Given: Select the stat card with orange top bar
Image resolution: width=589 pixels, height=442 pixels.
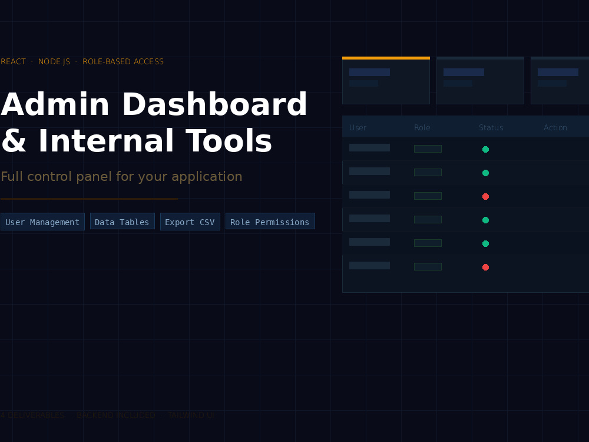Looking at the screenshot, I should (386, 80).
